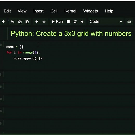The height and width of the screenshot is (135, 135).
Task: Restart and run all cells fast-forward icon
Action: tap(82, 22)
